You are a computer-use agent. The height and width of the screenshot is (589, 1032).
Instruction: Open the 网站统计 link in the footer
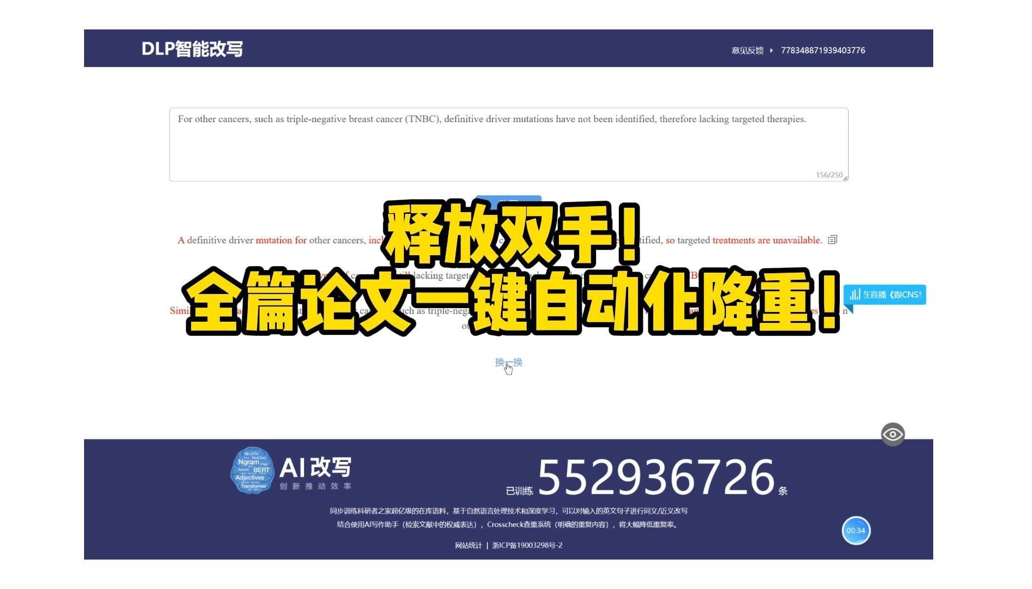click(468, 545)
